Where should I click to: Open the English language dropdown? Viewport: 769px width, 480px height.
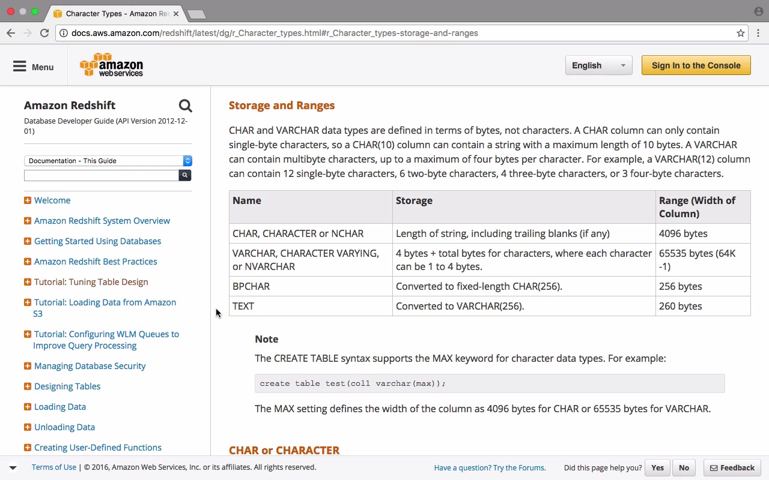click(598, 65)
